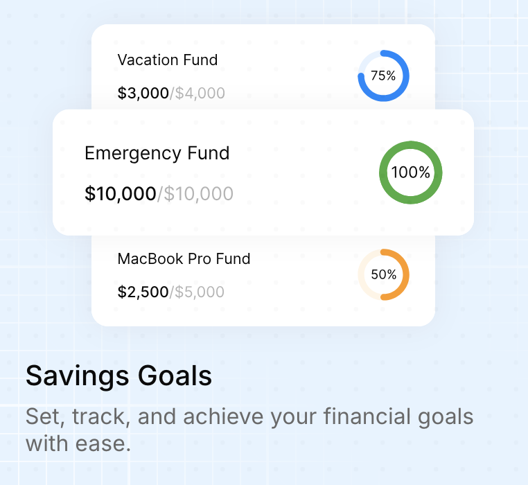The width and height of the screenshot is (528, 485).
Task: Select the Emergency Fund title
Action: coord(157,154)
